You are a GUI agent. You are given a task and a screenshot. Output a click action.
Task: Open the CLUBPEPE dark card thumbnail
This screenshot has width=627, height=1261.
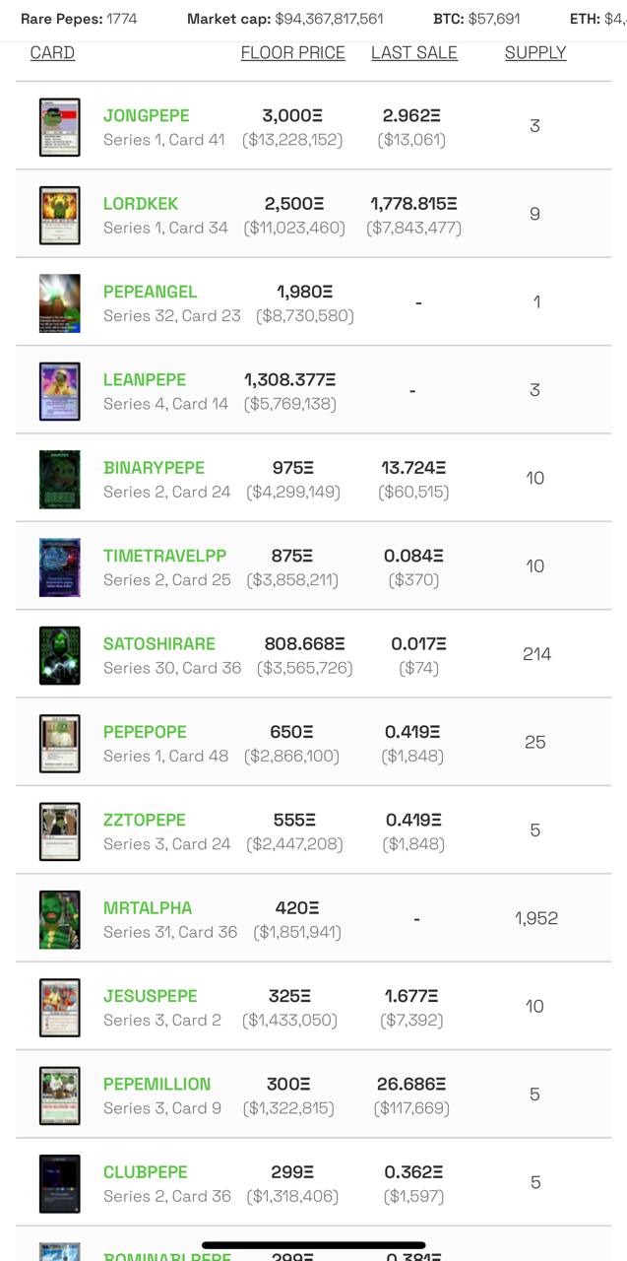(x=59, y=1183)
